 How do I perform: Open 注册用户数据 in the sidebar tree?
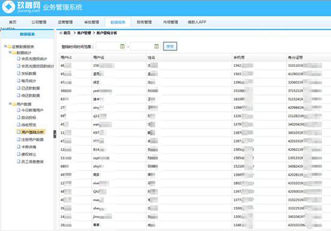point(32,140)
